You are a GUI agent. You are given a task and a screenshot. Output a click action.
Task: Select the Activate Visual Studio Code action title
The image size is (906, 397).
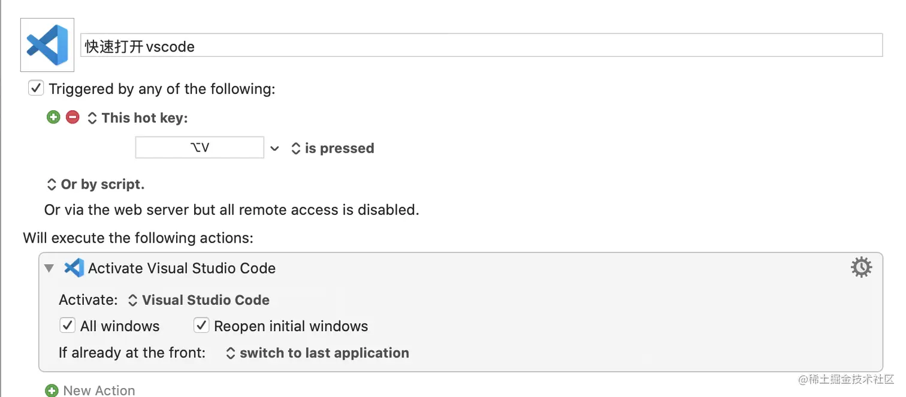[182, 268]
